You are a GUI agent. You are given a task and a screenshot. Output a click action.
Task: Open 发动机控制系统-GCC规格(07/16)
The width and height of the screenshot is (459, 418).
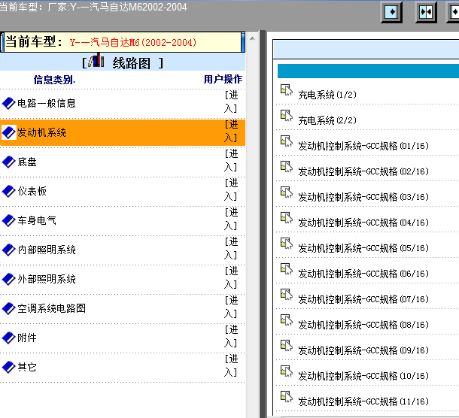point(363,299)
